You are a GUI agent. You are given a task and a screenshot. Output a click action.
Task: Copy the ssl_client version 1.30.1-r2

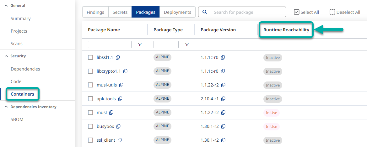(223, 140)
